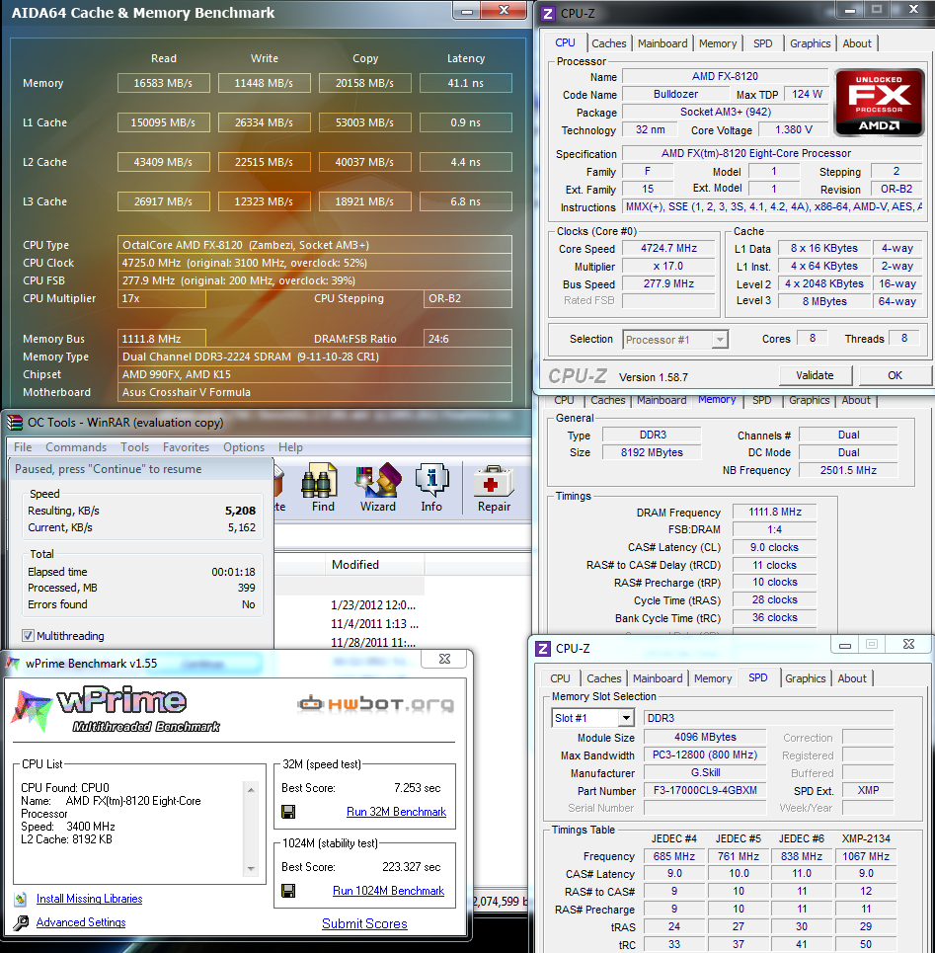The height and width of the screenshot is (953, 935).
Task: Click the Submit Scores link
Action: pos(364,923)
